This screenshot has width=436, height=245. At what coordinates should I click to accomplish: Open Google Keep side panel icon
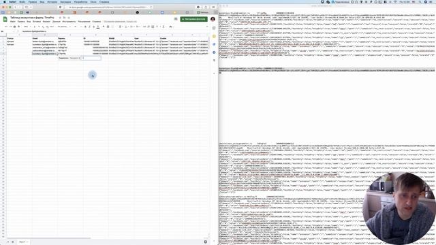[214, 36]
